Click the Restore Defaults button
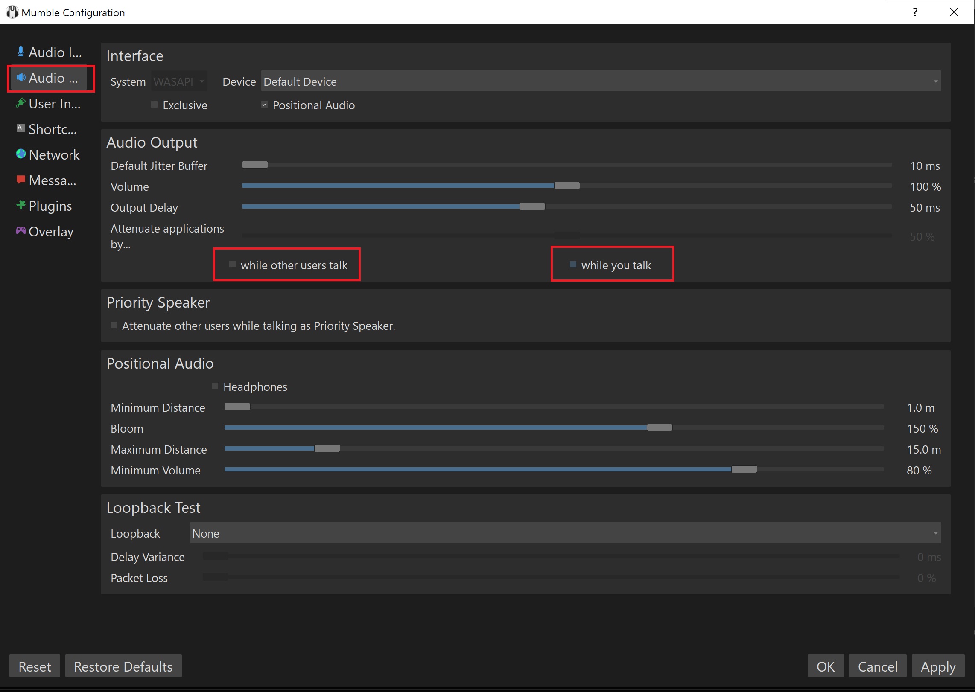Screen dimensions: 975x692 [123, 666]
